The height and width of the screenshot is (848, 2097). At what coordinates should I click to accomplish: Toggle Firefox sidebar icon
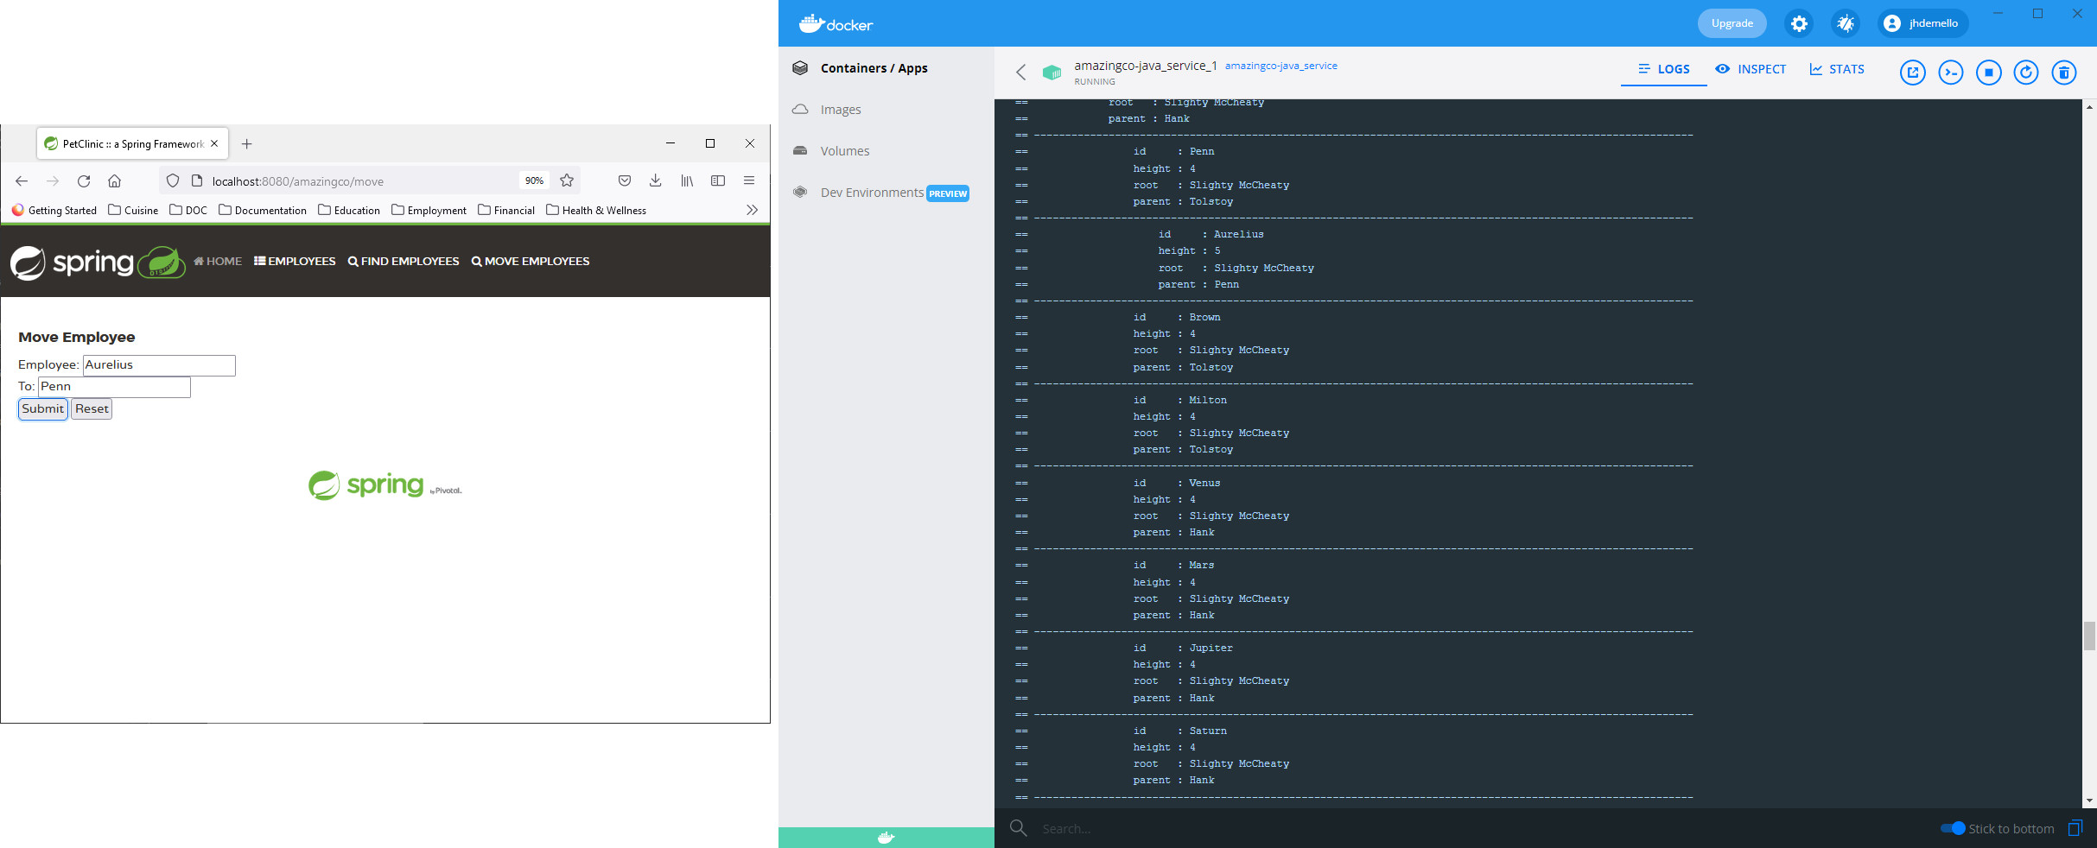(718, 180)
